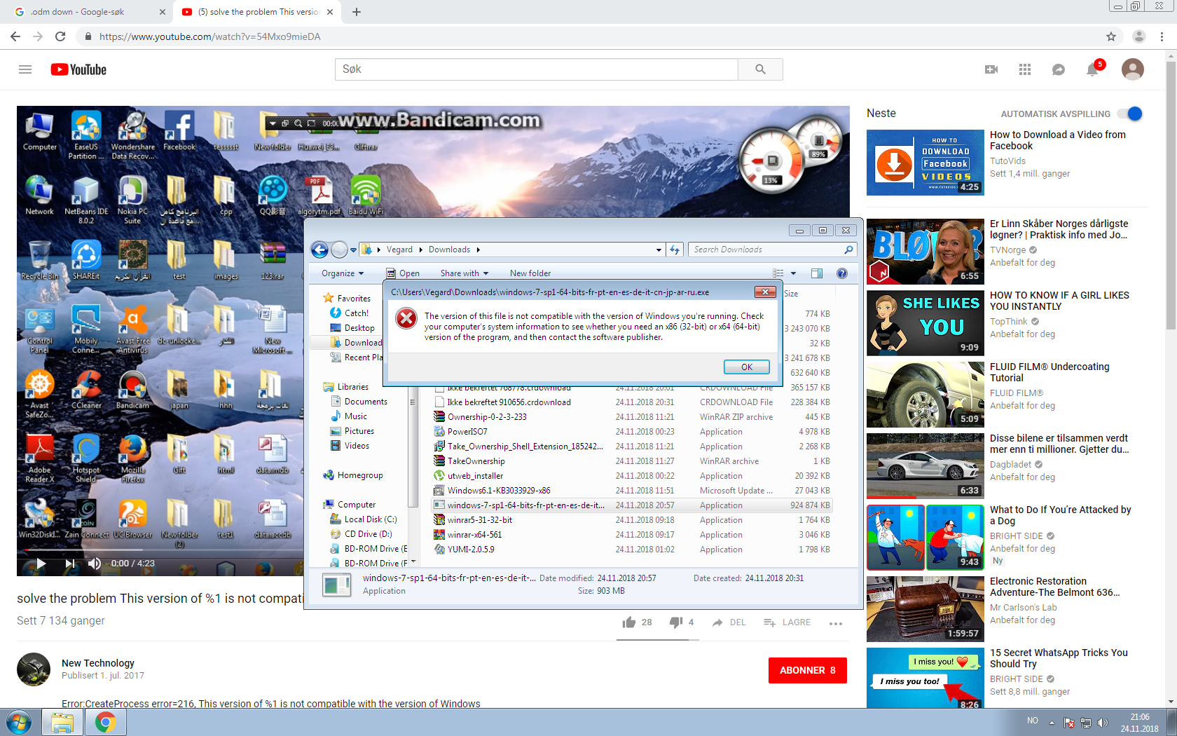Open the change view dropdown arrow
The width and height of the screenshot is (1177, 736).
[x=793, y=273]
